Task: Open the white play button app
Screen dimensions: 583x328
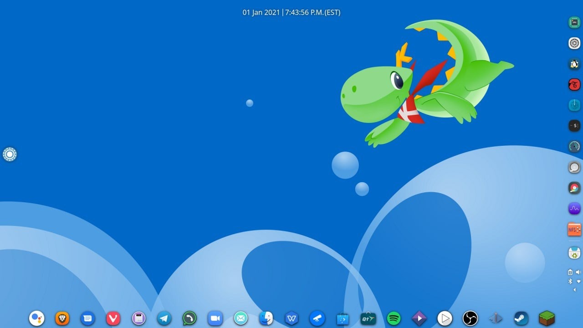Action: pyautogui.click(x=445, y=318)
